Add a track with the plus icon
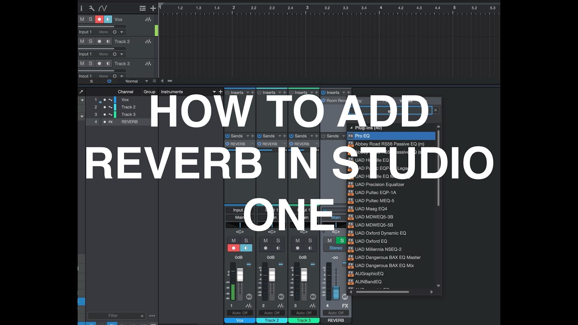578x325 pixels. pos(153,8)
